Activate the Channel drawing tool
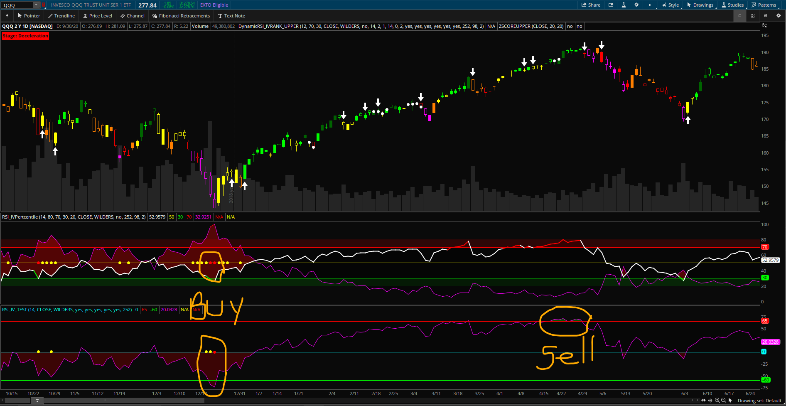The height and width of the screenshot is (406, 786). [132, 16]
